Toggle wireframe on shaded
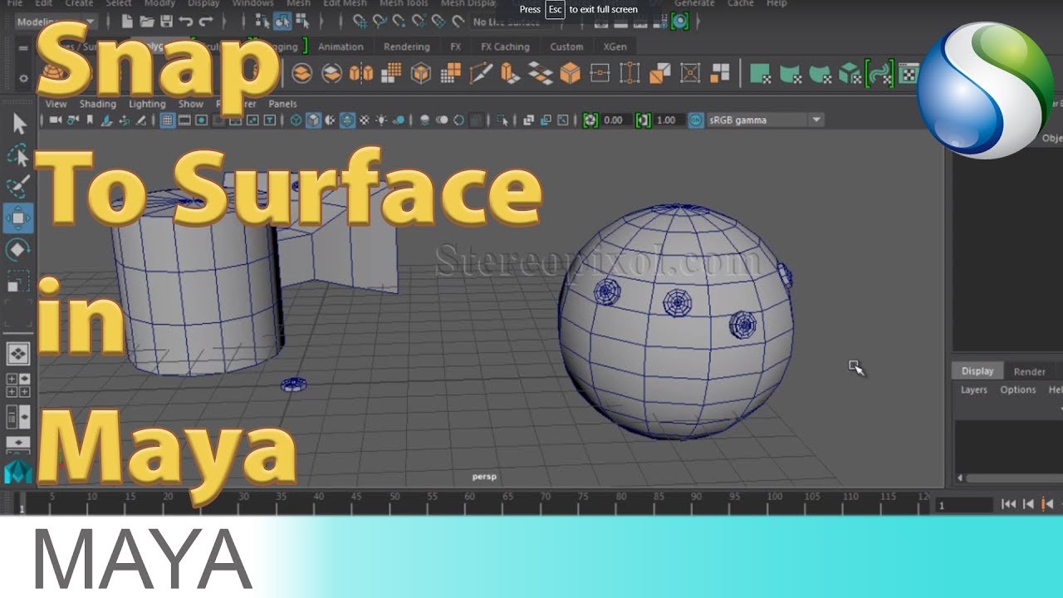 coord(347,120)
